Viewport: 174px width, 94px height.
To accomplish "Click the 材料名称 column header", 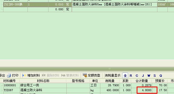I will (43, 81).
